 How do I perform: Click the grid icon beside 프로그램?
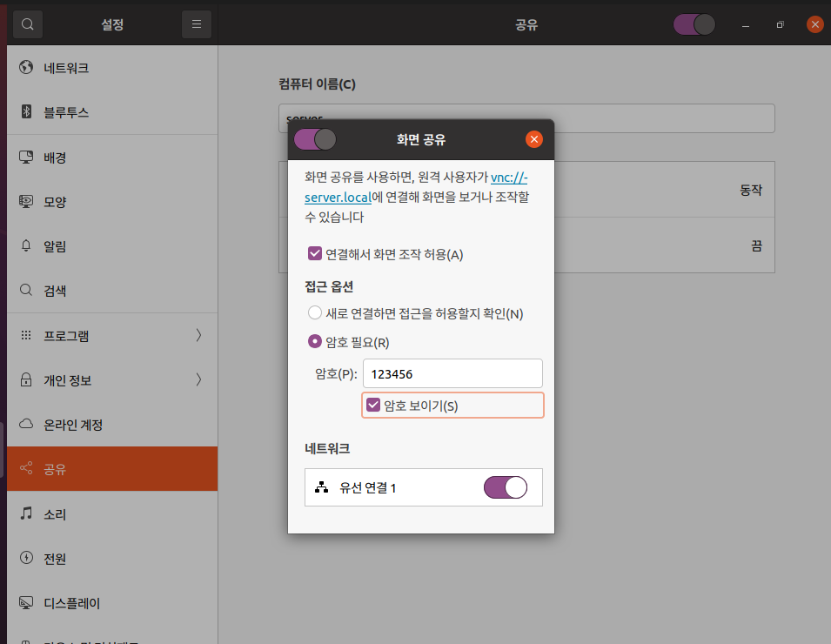click(x=26, y=335)
